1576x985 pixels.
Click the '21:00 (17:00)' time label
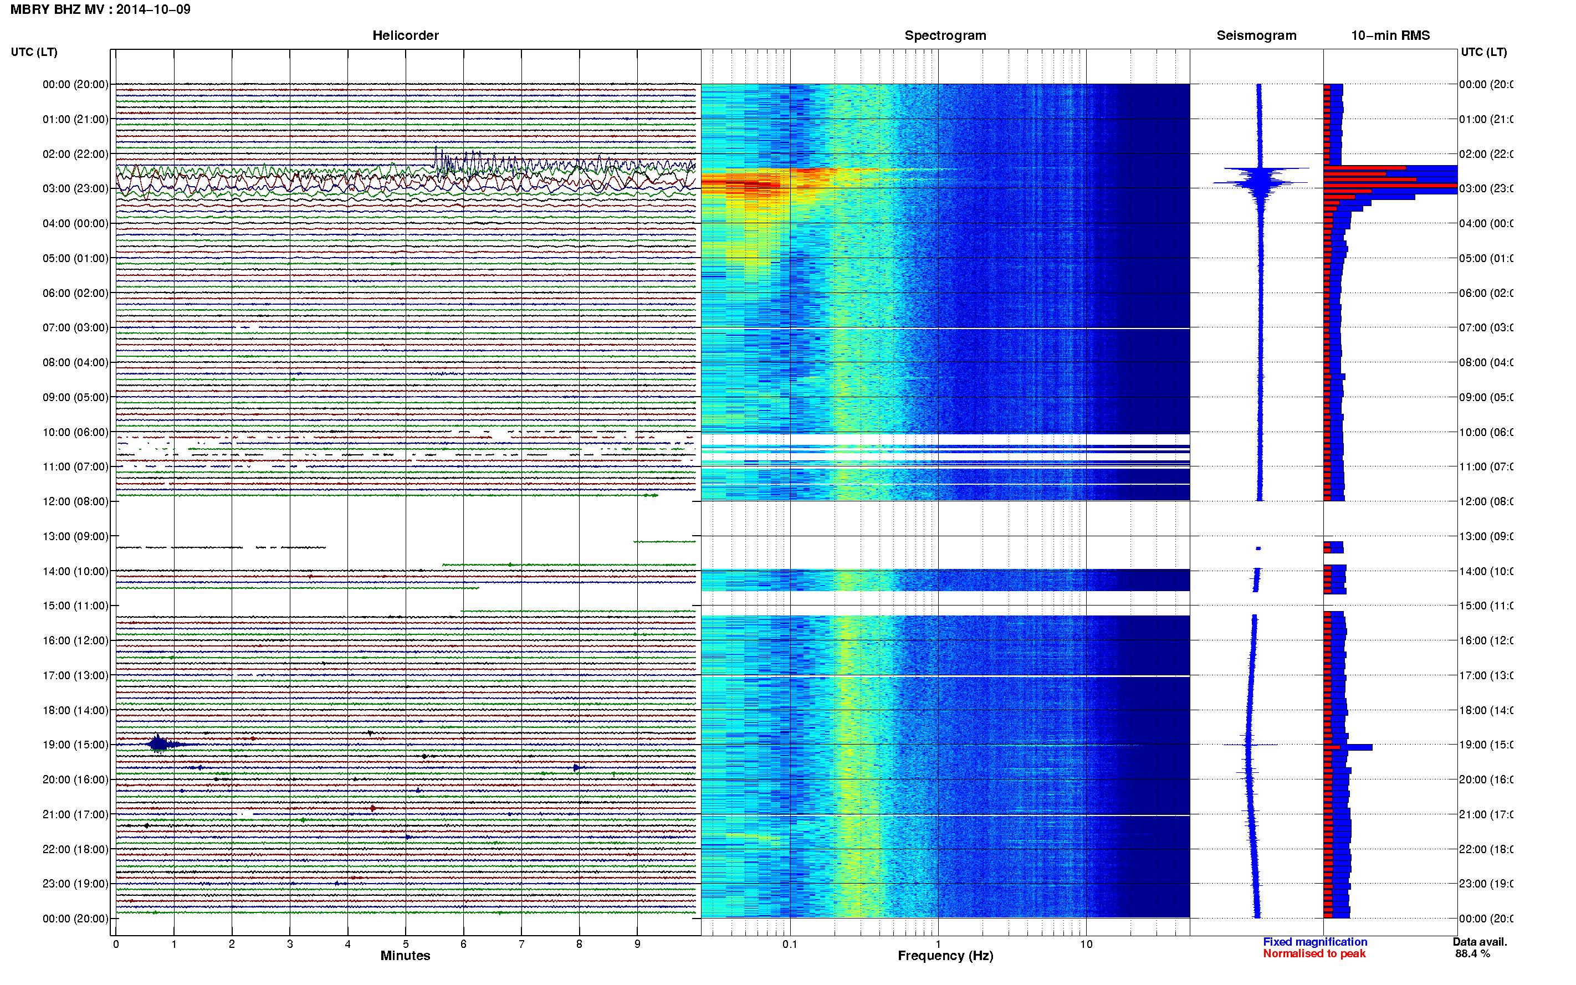point(75,814)
